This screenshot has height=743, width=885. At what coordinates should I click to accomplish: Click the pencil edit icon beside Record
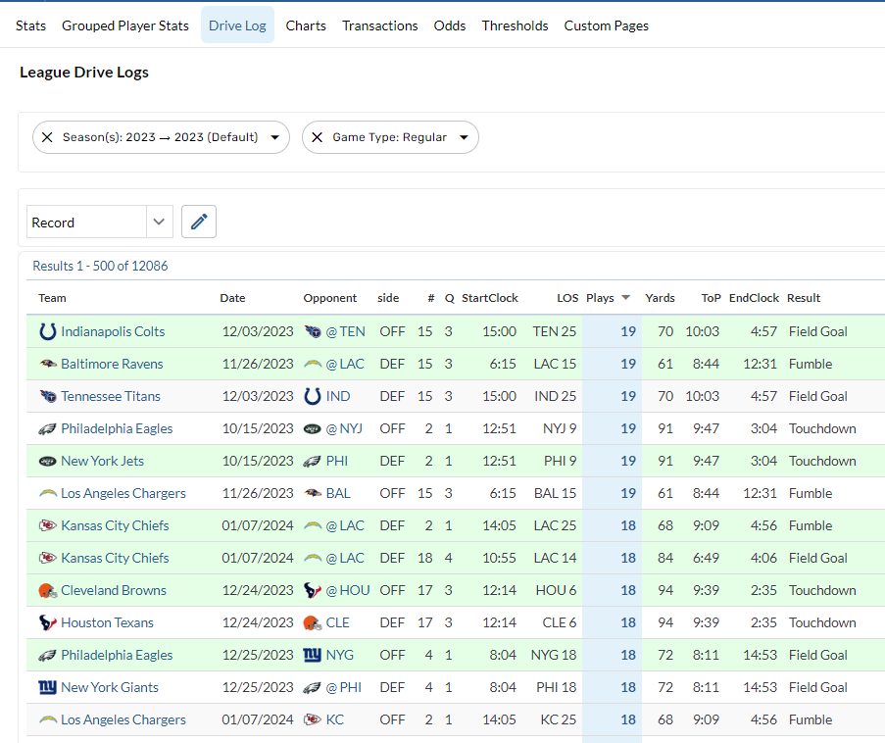199,223
